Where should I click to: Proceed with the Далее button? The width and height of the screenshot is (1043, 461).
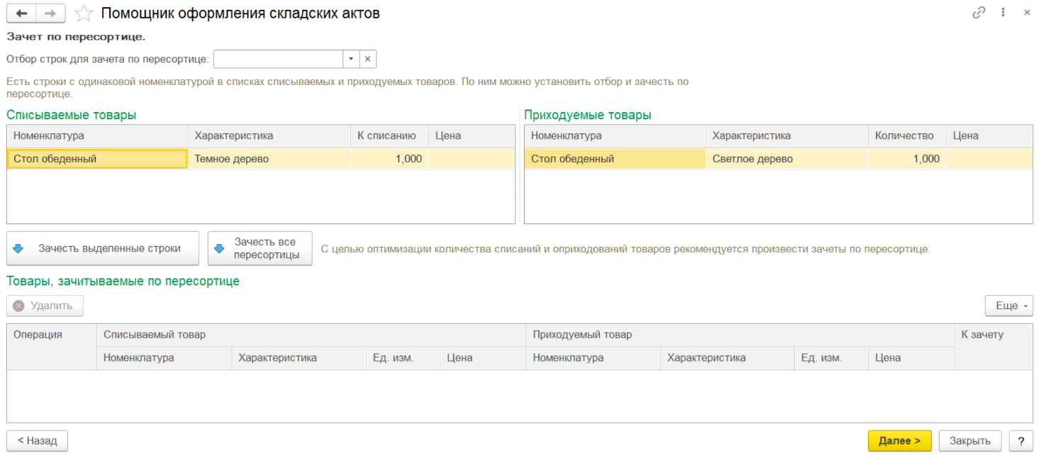pos(899,440)
